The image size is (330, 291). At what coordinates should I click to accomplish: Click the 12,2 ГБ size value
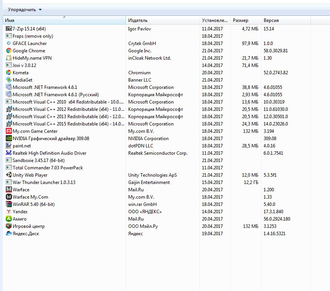[251, 182]
